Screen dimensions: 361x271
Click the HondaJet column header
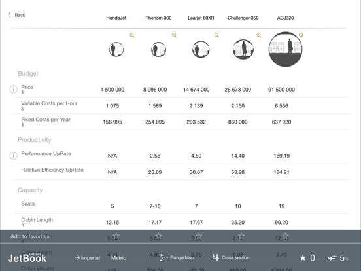pyautogui.click(x=116, y=18)
